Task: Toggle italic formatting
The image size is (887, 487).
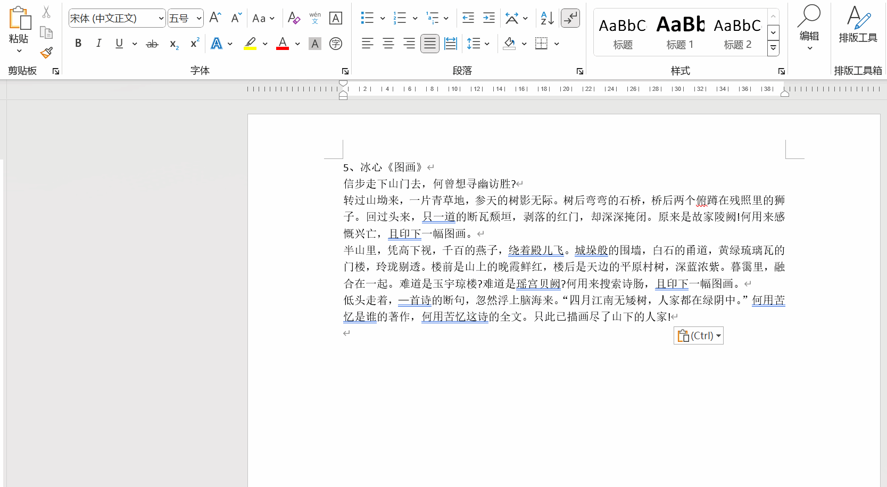Action: coord(98,44)
